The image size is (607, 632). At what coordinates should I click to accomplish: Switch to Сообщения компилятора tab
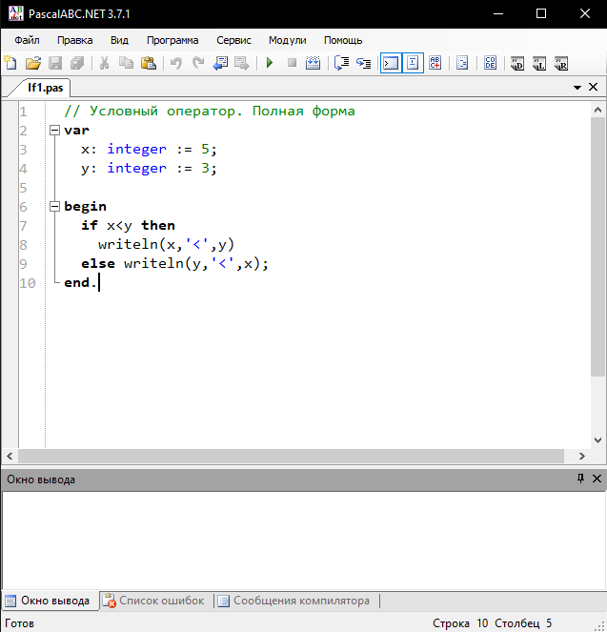pyautogui.click(x=295, y=601)
